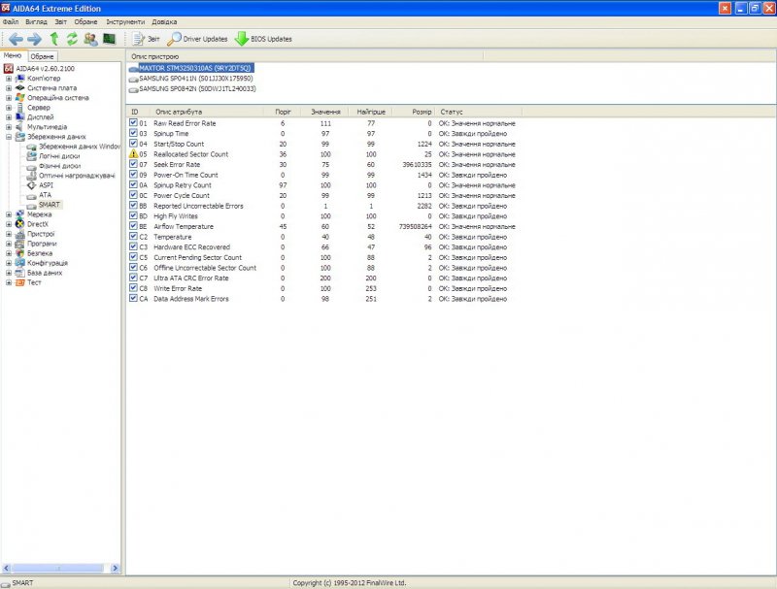The height and width of the screenshot is (589, 777).
Task: Open Driver Updates from the toolbar
Action: click(198, 39)
